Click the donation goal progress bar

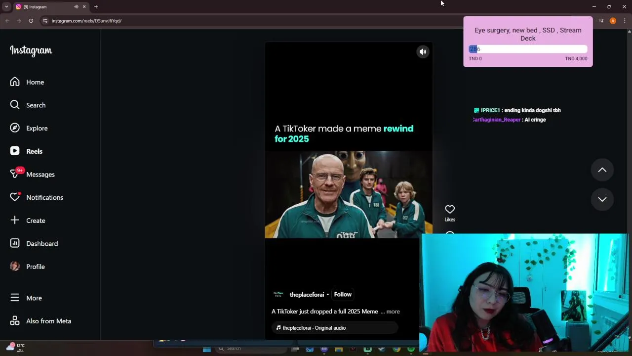click(528, 49)
